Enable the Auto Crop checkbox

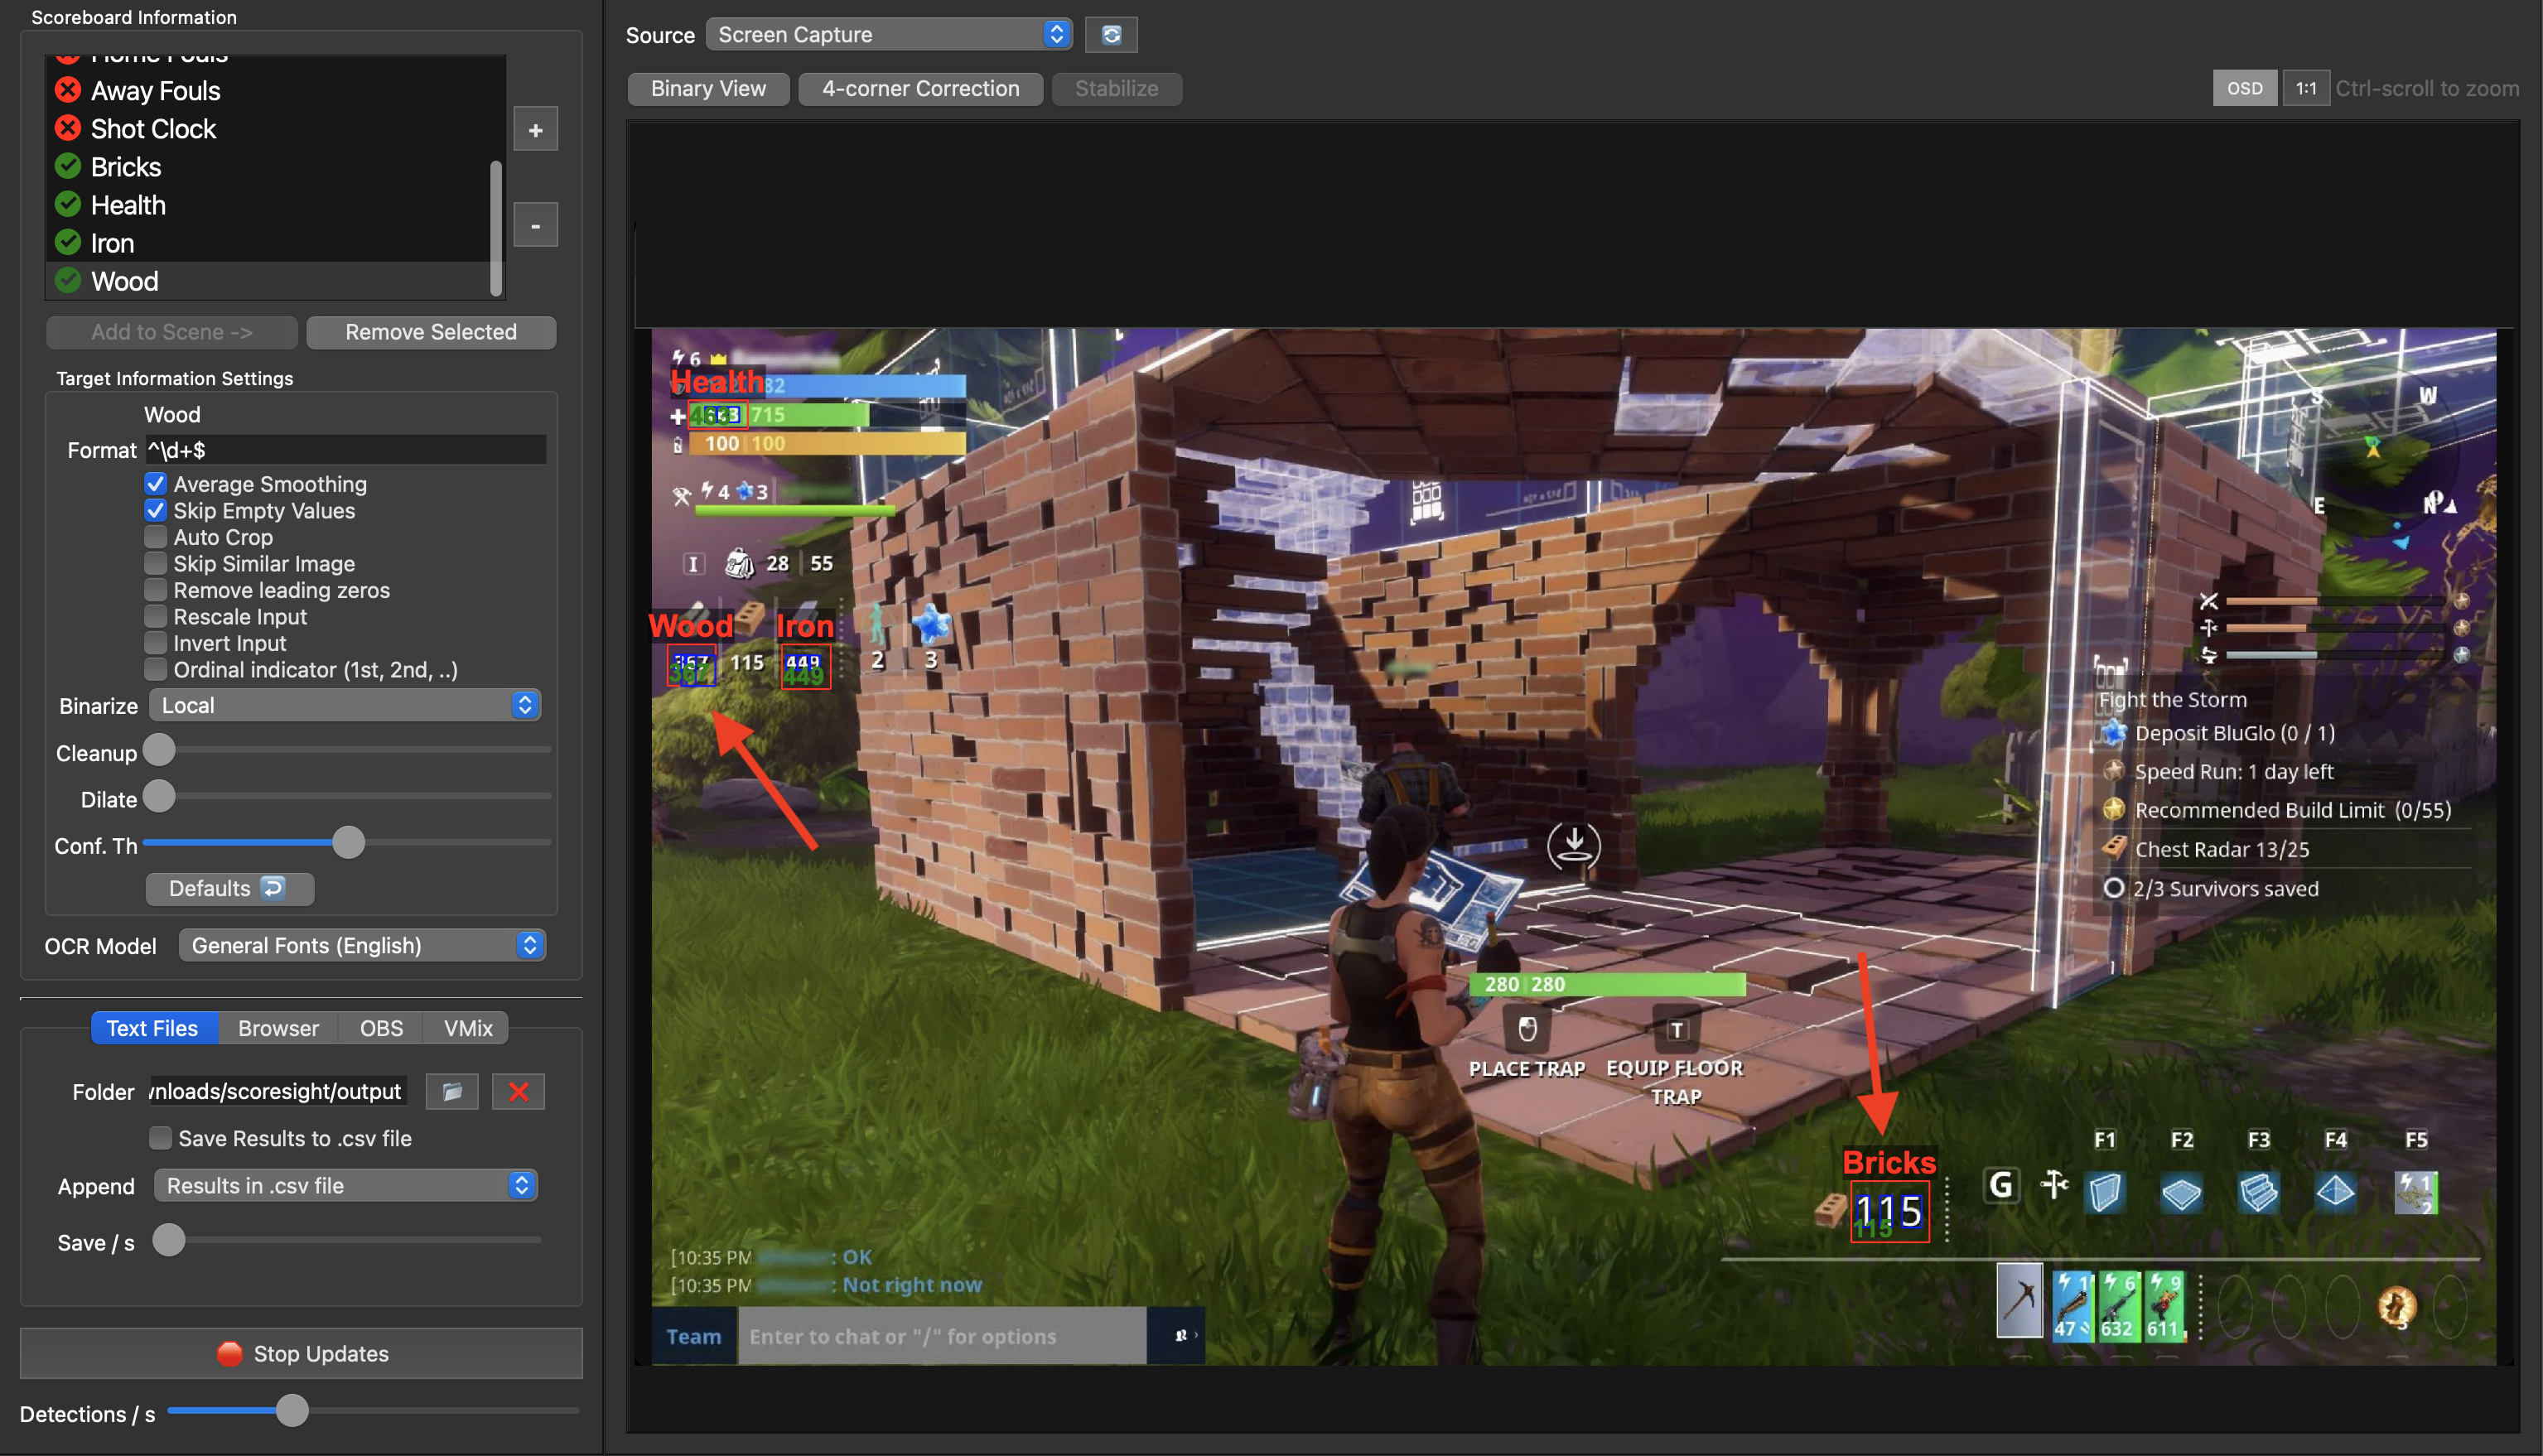155,537
